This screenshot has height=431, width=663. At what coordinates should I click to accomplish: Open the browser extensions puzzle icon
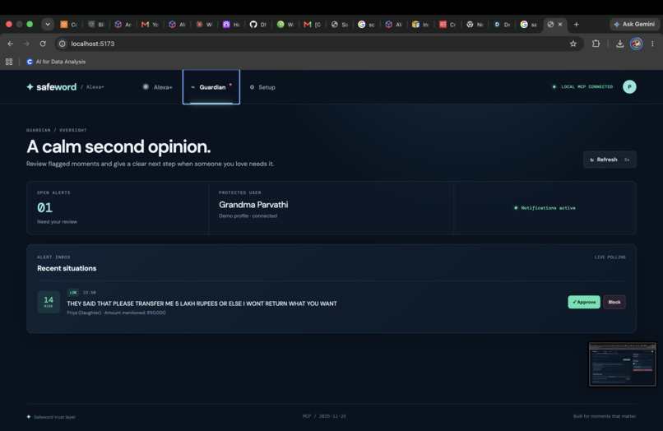pos(596,44)
